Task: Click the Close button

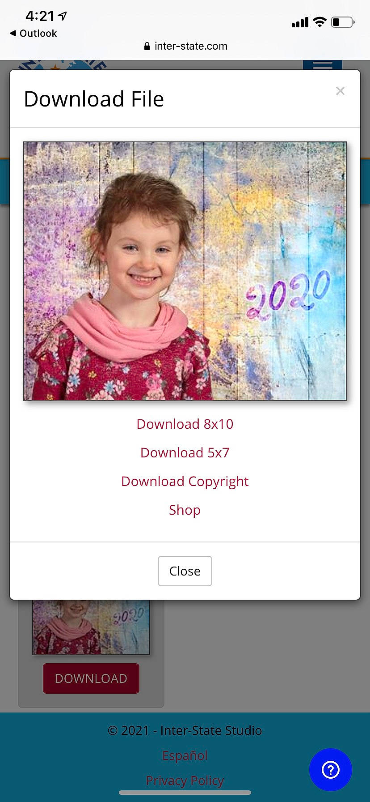Action: click(185, 571)
